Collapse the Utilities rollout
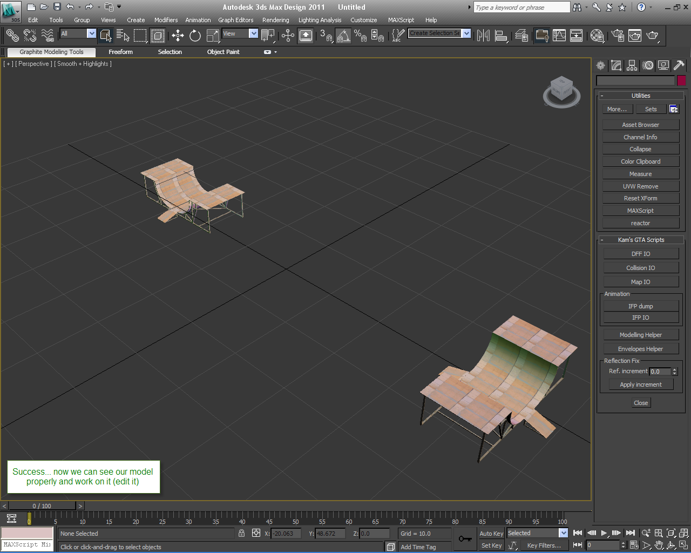 click(x=641, y=96)
